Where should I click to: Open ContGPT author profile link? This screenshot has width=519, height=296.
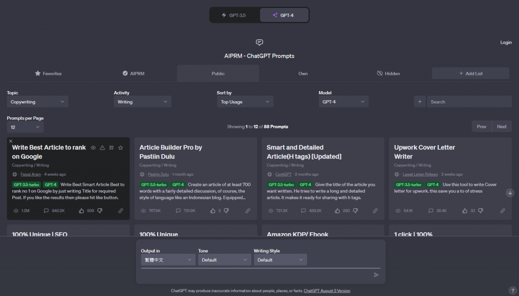pos(283,175)
